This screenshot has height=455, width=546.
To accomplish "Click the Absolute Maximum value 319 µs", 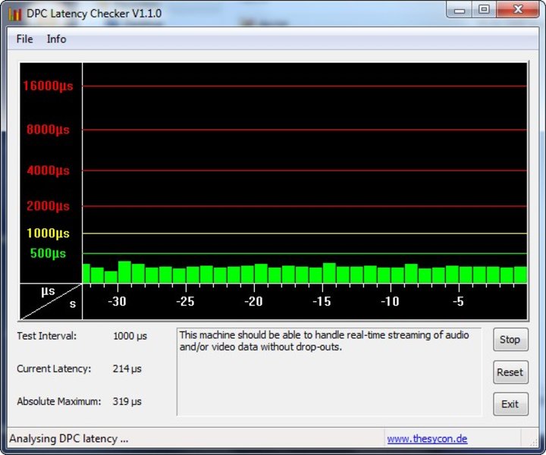I will point(127,401).
